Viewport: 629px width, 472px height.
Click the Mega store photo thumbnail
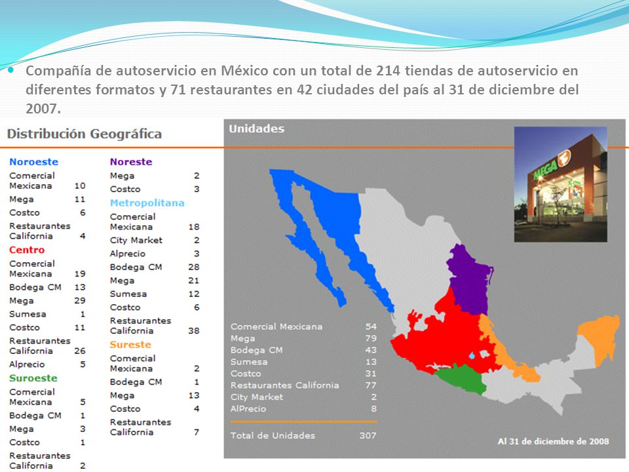tap(560, 184)
